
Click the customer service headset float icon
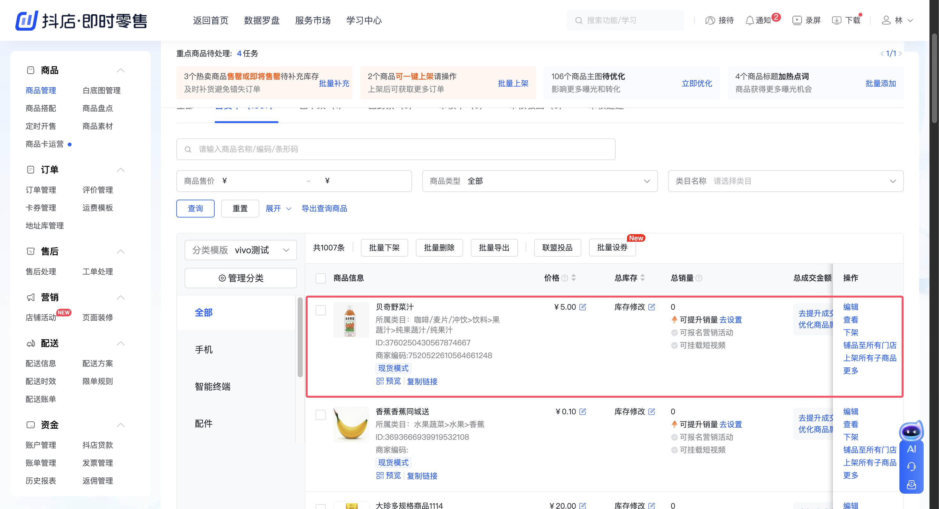(911, 466)
